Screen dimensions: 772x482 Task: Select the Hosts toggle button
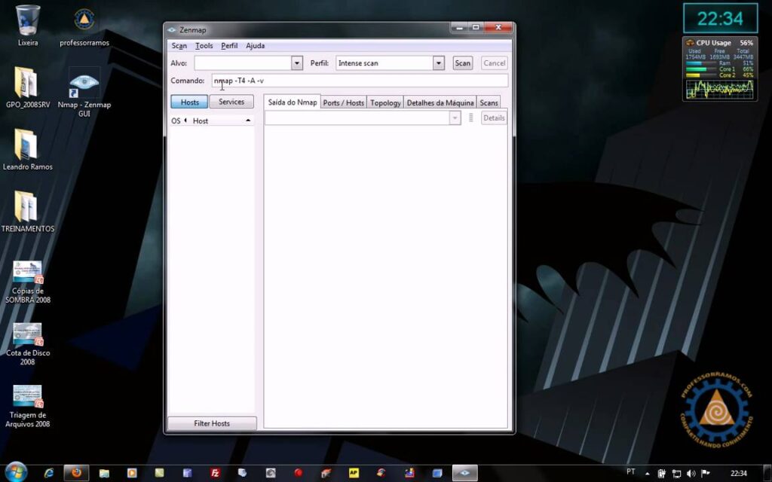click(189, 102)
